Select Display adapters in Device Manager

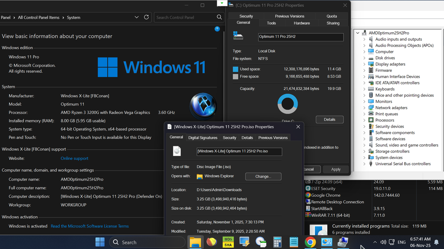(x=390, y=64)
